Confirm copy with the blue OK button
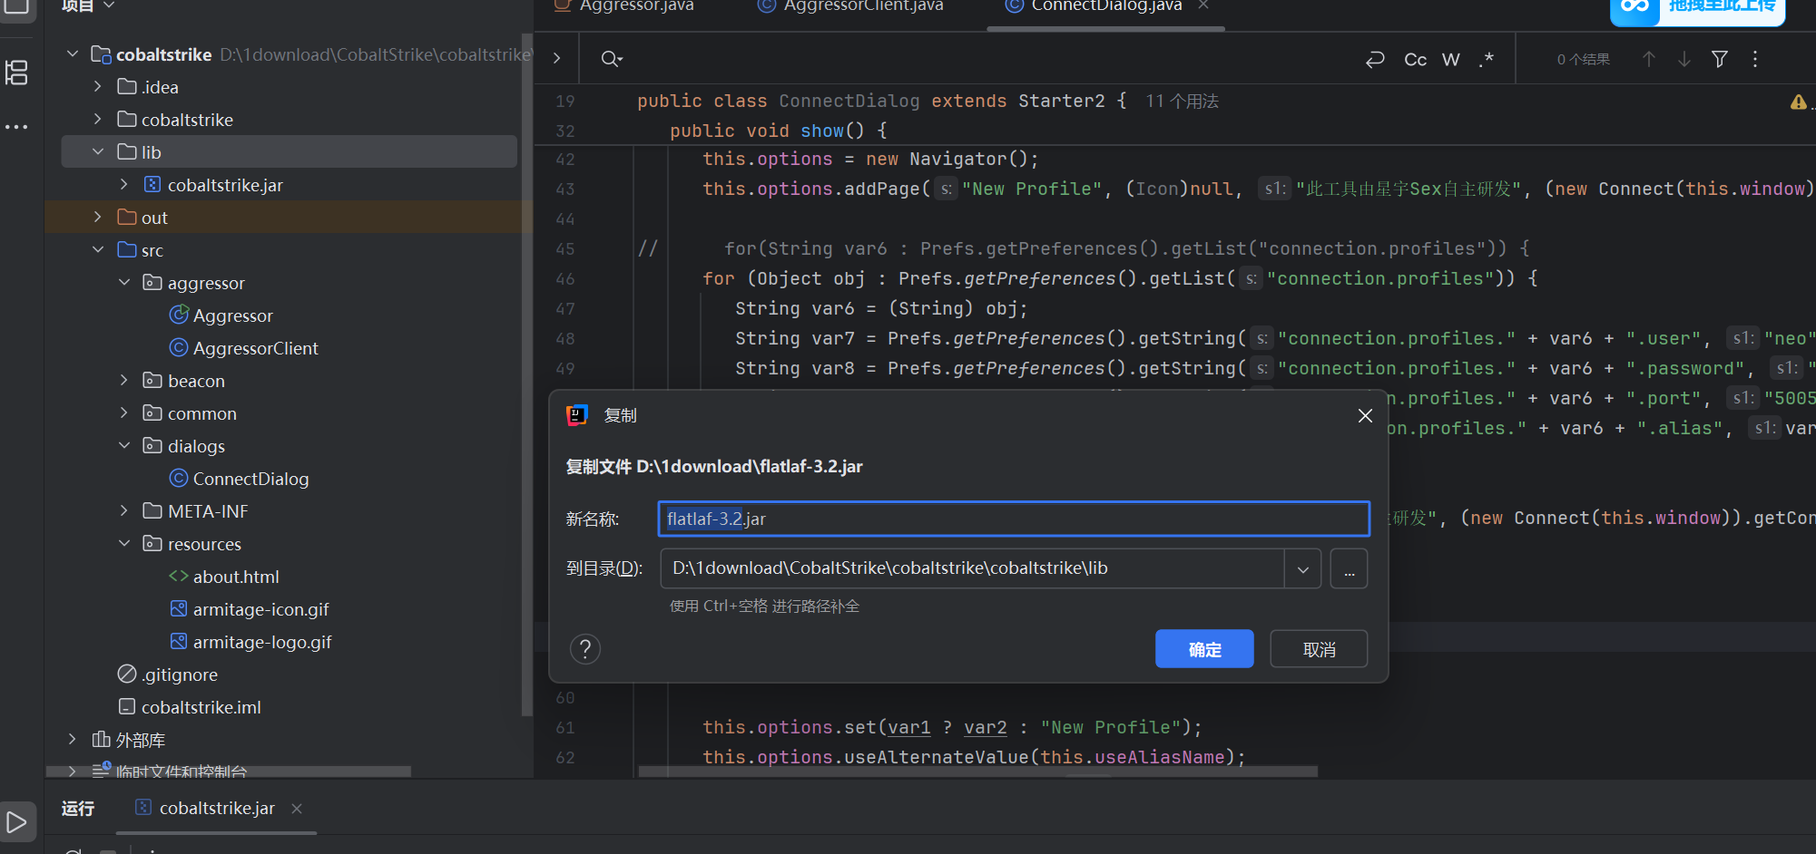Viewport: 1816px width, 854px height. (1204, 649)
